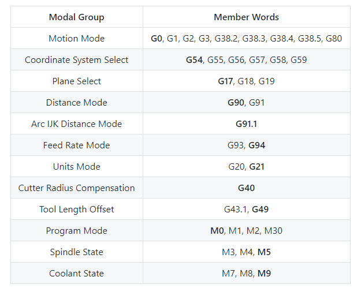Select the Tool Length Offset label
Image resolution: width=361 pixels, height=288 pixels.
pyautogui.click(x=76, y=210)
